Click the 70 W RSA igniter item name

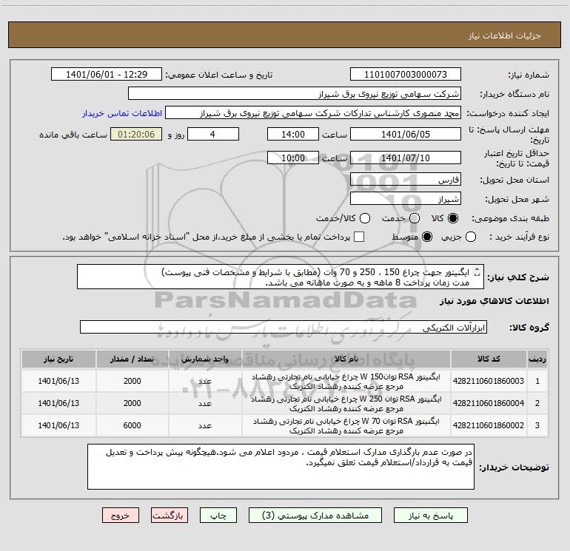(x=346, y=426)
